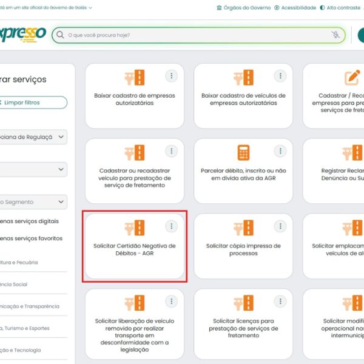This screenshot has height=364, width=364.
Task: Click the Expresso logo
Action: [22, 35]
